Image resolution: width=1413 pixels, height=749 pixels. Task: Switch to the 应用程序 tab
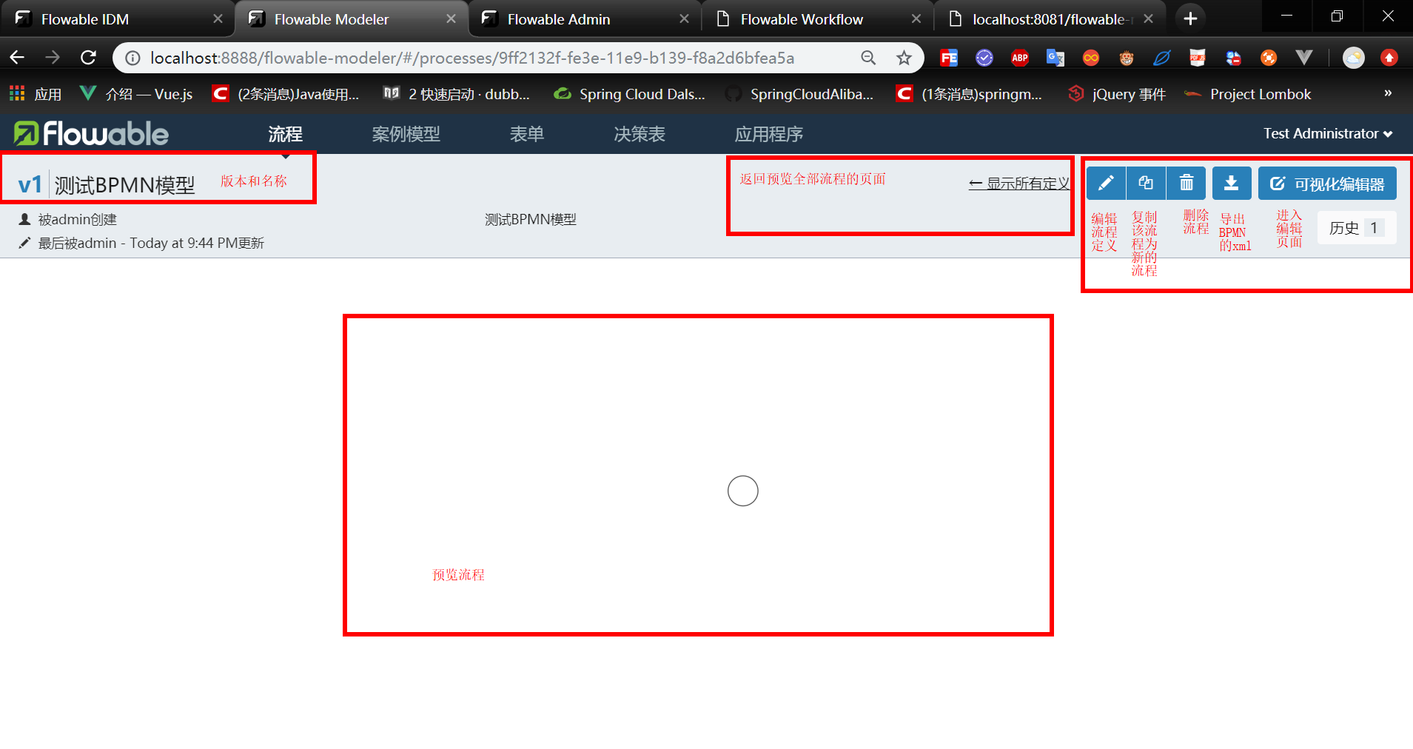[x=768, y=134]
